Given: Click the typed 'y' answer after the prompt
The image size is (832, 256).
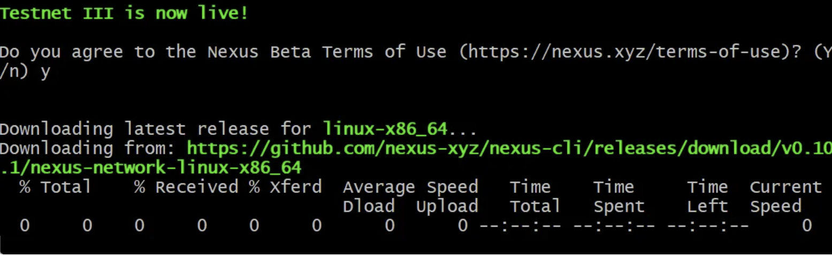Looking at the screenshot, I should point(45,73).
